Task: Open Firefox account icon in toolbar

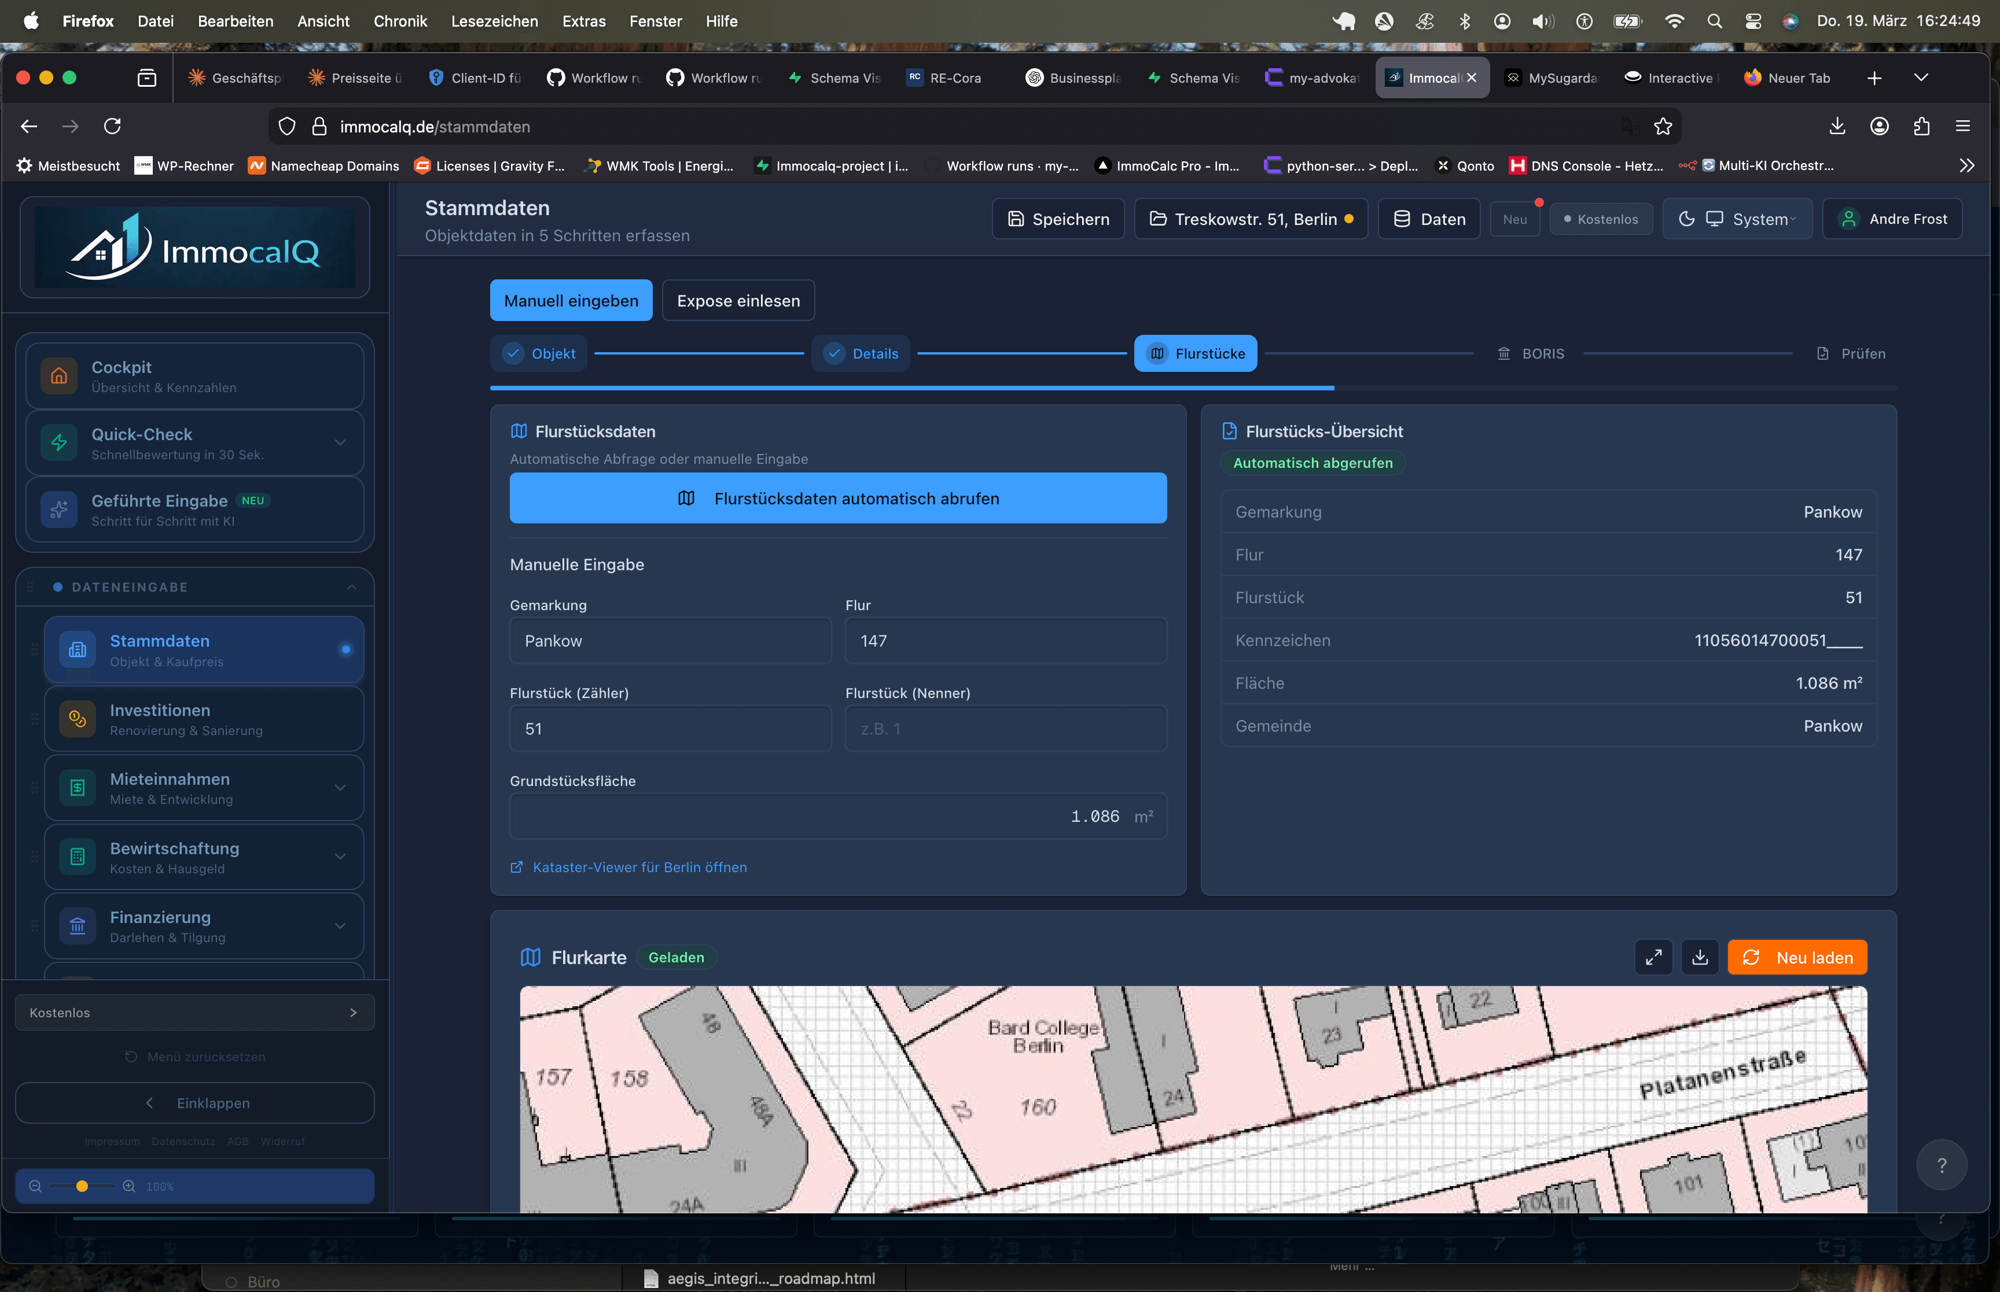Action: coord(1879,126)
